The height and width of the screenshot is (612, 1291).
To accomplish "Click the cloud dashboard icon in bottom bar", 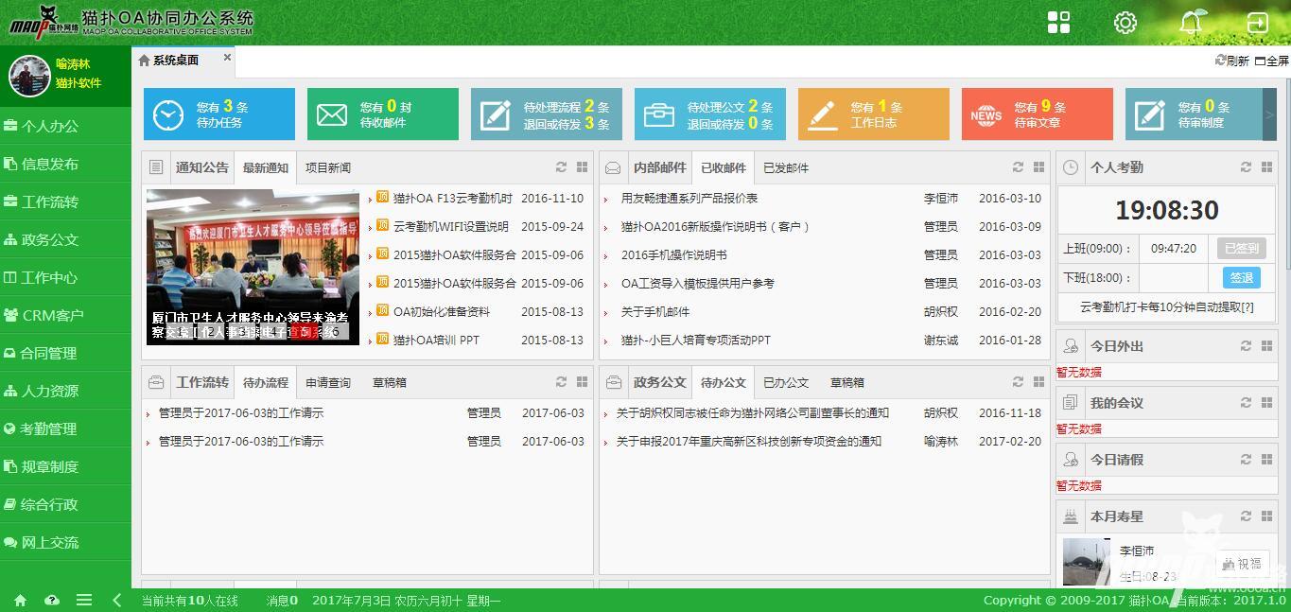I will (x=52, y=601).
